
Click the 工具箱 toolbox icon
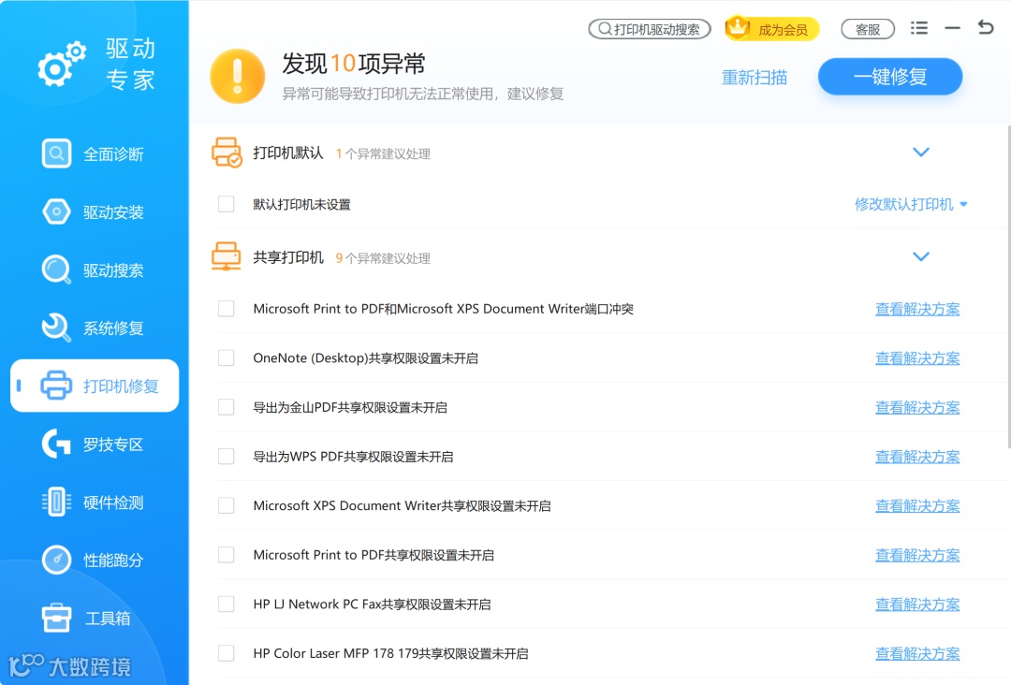(x=57, y=618)
